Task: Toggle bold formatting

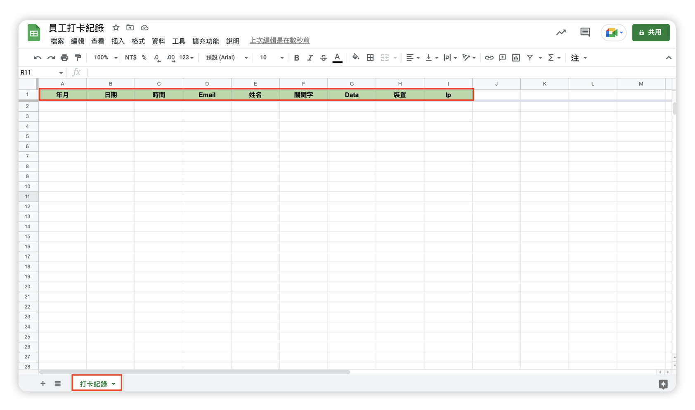Action: [296, 58]
